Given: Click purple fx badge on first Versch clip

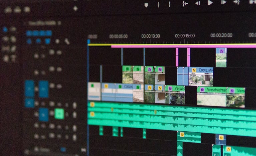Looking at the screenshot, I should click(x=170, y=89).
